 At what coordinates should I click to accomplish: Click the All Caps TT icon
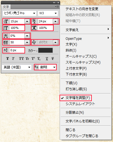point(21,59)
